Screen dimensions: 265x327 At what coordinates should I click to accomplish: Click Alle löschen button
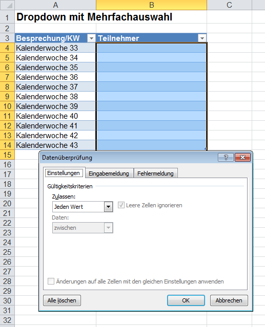tap(62, 300)
